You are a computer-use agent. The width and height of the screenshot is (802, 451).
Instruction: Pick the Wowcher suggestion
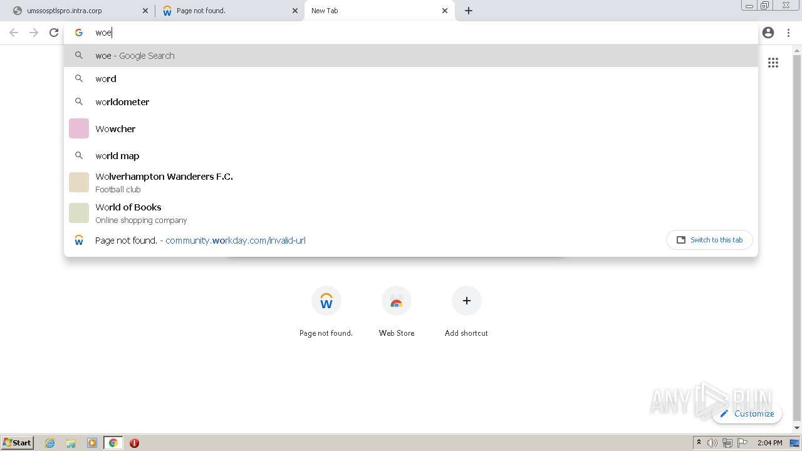point(410,128)
